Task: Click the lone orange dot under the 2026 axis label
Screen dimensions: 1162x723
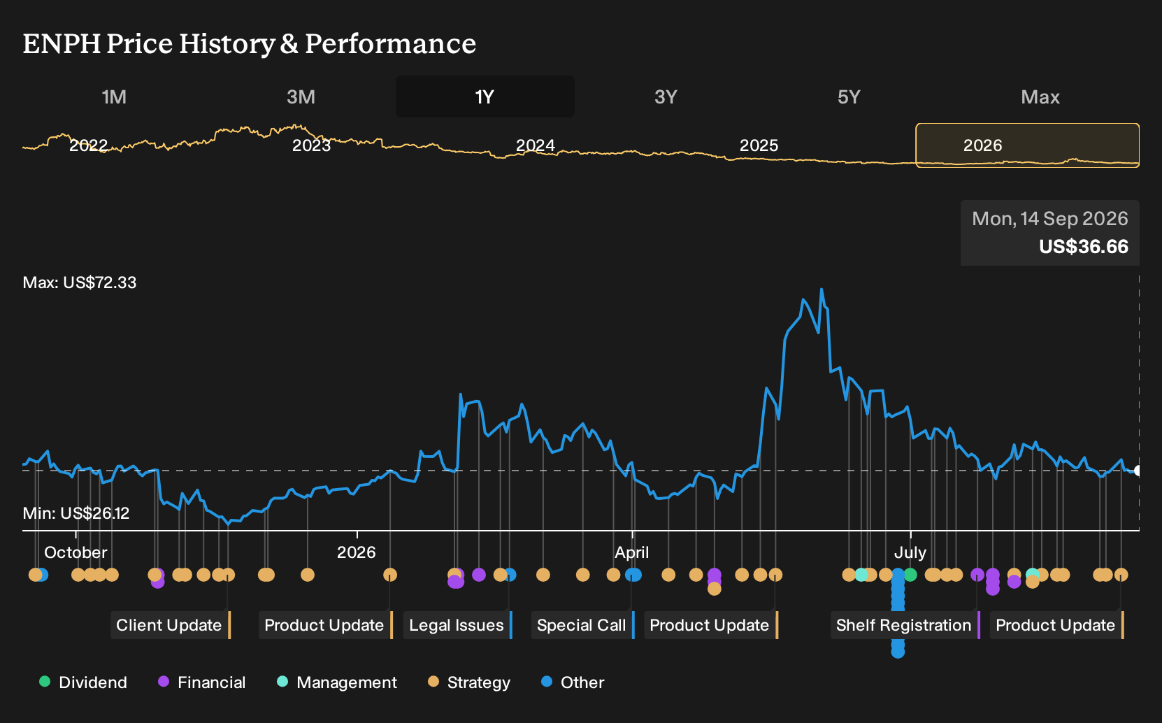Action: coord(390,575)
